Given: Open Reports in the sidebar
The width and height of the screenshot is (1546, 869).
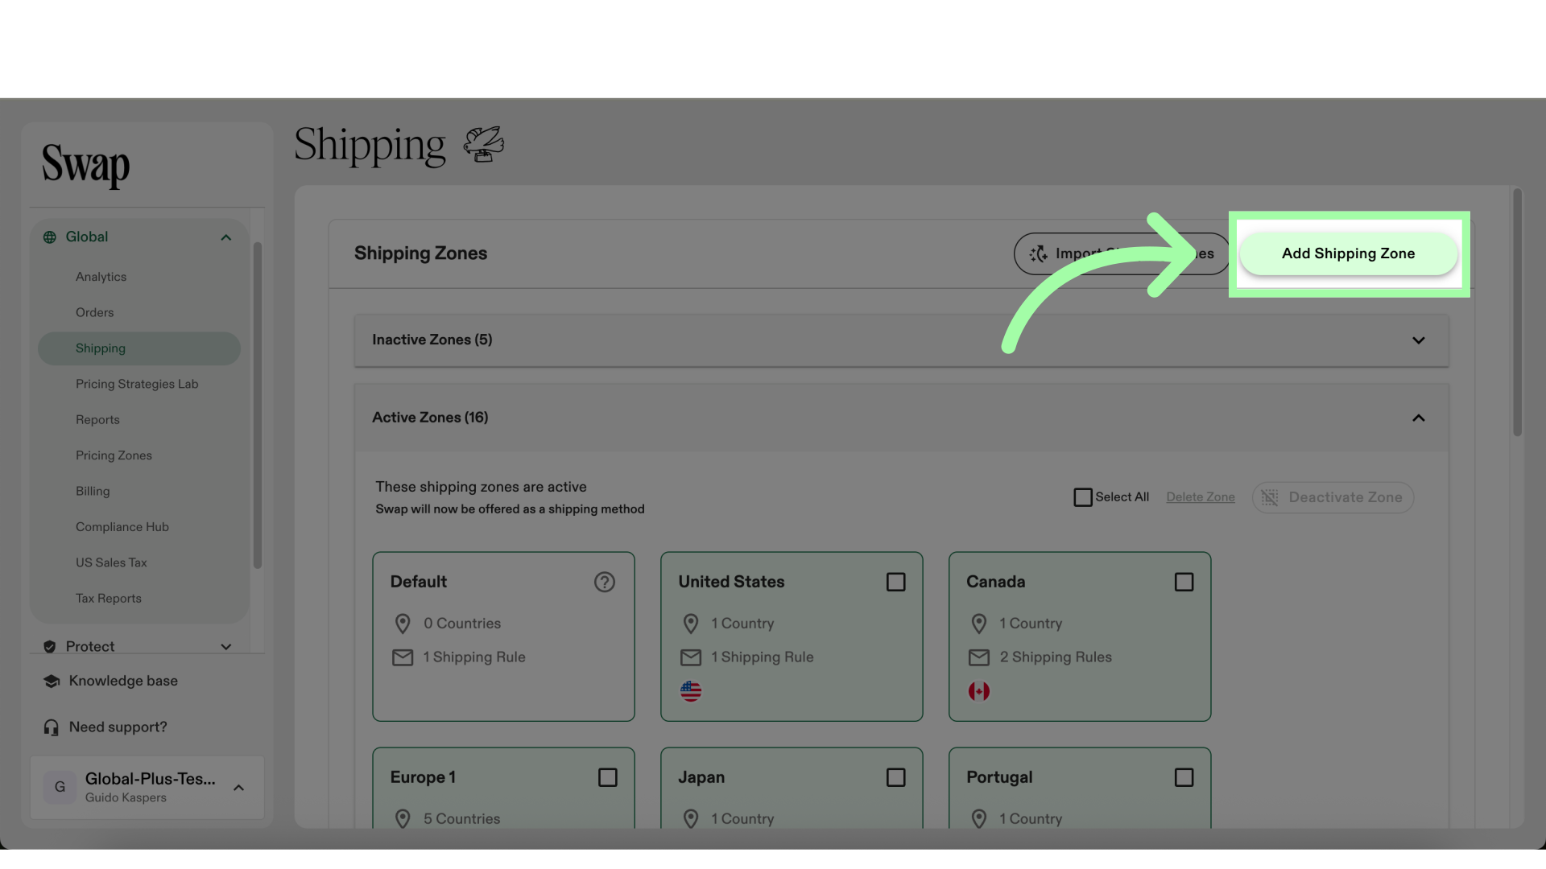Looking at the screenshot, I should [x=97, y=420].
